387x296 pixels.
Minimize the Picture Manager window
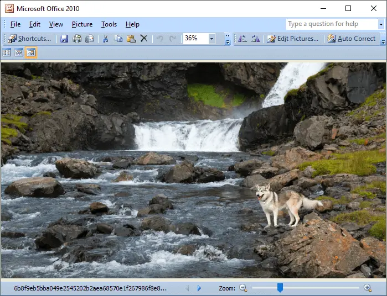point(323,8)
